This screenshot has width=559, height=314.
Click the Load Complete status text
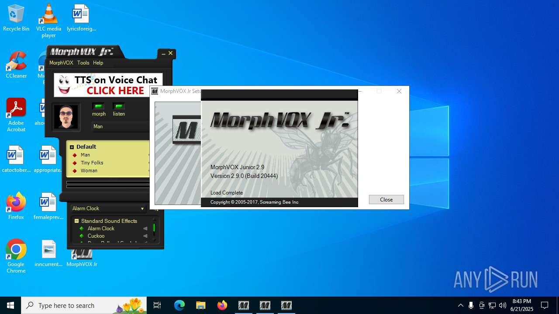click(x=227, y=193)
